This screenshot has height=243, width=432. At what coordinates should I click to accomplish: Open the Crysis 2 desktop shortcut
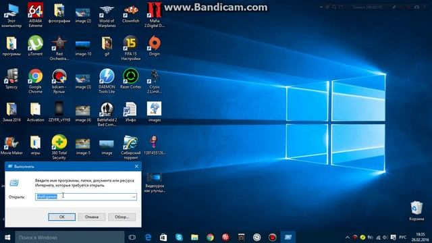coord(155,81)
